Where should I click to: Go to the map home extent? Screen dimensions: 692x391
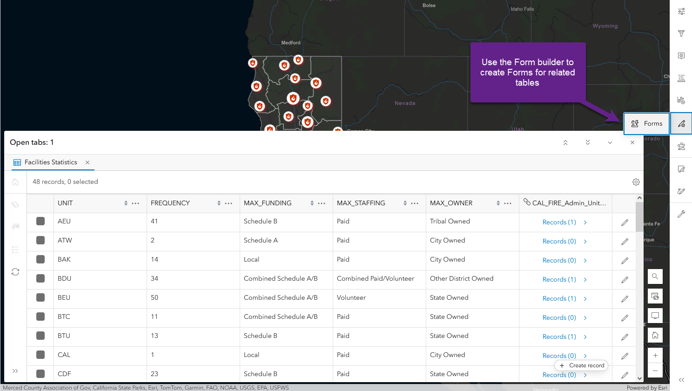(655, 335)
